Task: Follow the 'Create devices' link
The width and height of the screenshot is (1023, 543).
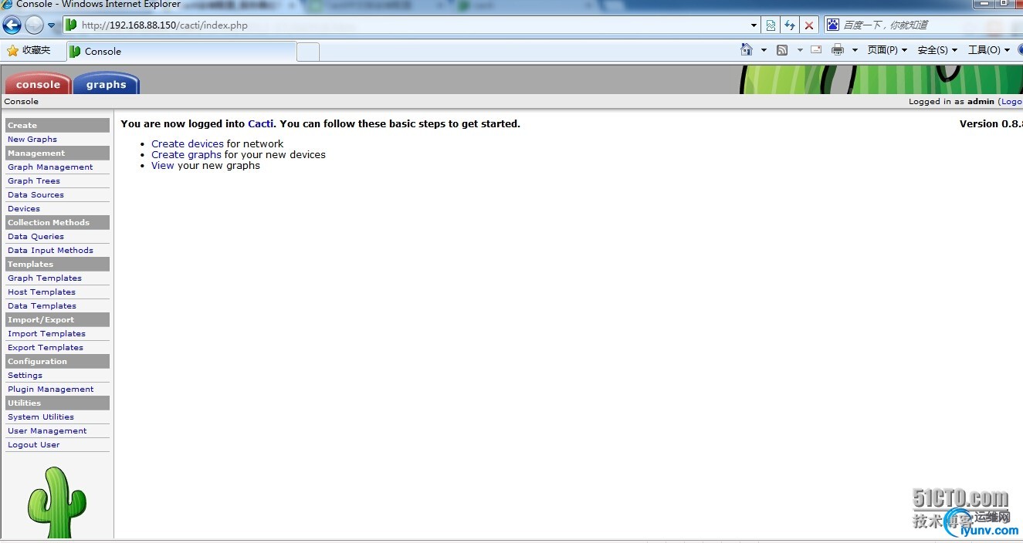Action: (188, 144)
